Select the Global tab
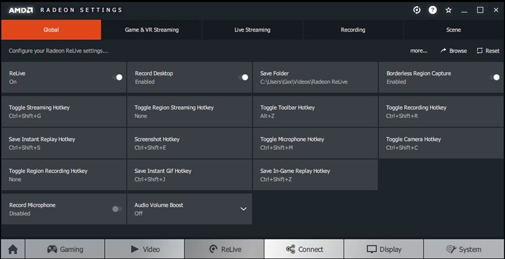 click(51, 30)
